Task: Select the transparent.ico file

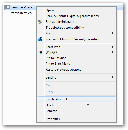Action: tap(21, 13)
